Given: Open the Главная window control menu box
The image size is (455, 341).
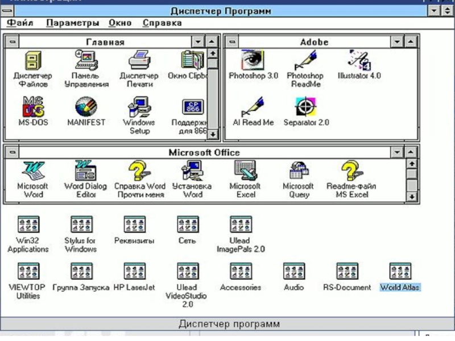Looking at the screenshot, I should point(11,42).
